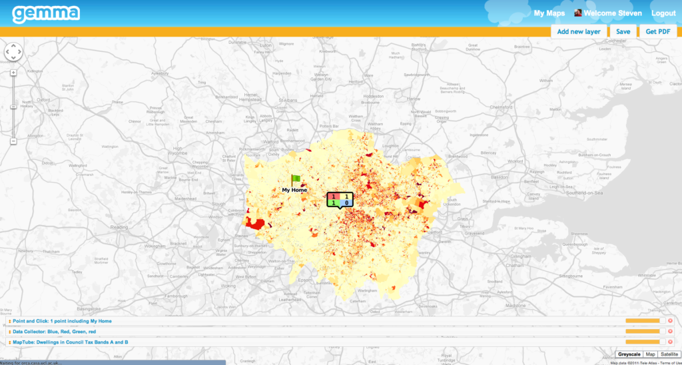Zoom in with the plus button
The width and height of the screenshot is (682, 365).
(13, 73)
